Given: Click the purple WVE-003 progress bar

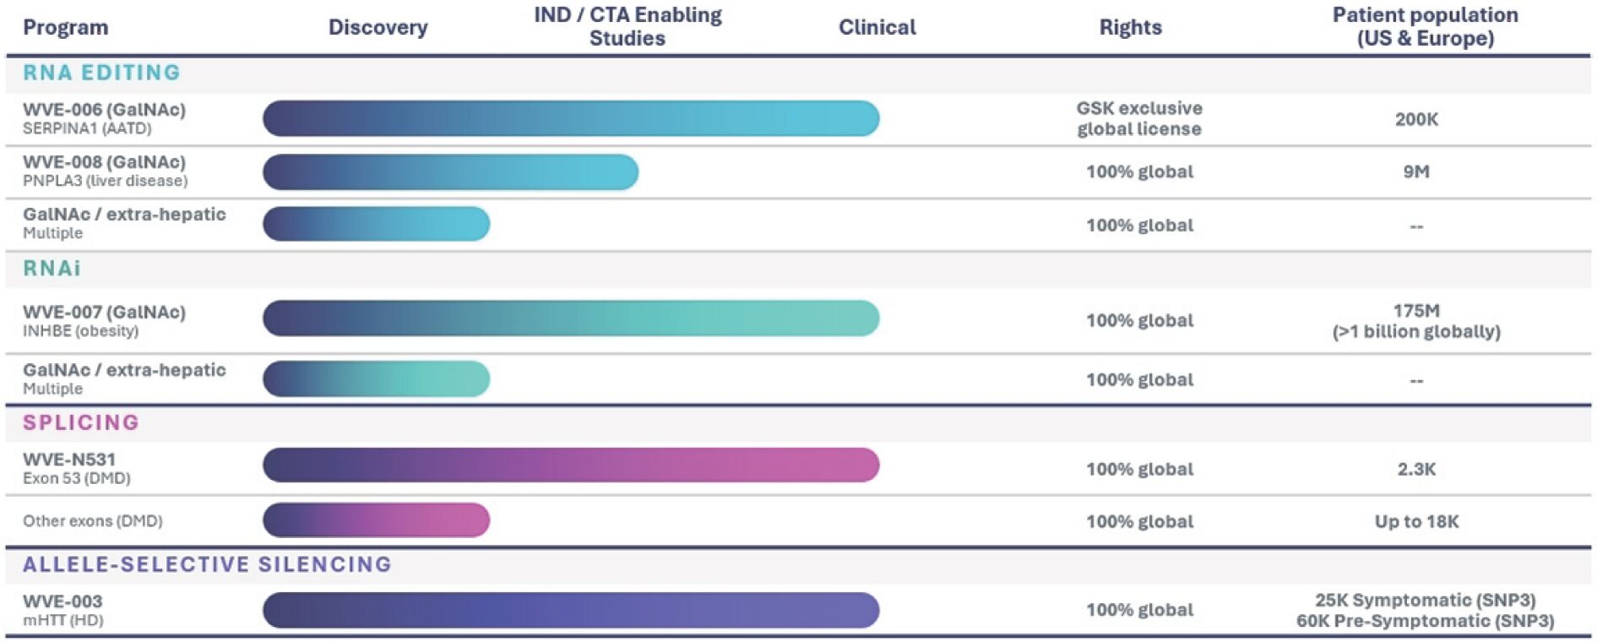Looking at the screenshot, I should 571,610.
